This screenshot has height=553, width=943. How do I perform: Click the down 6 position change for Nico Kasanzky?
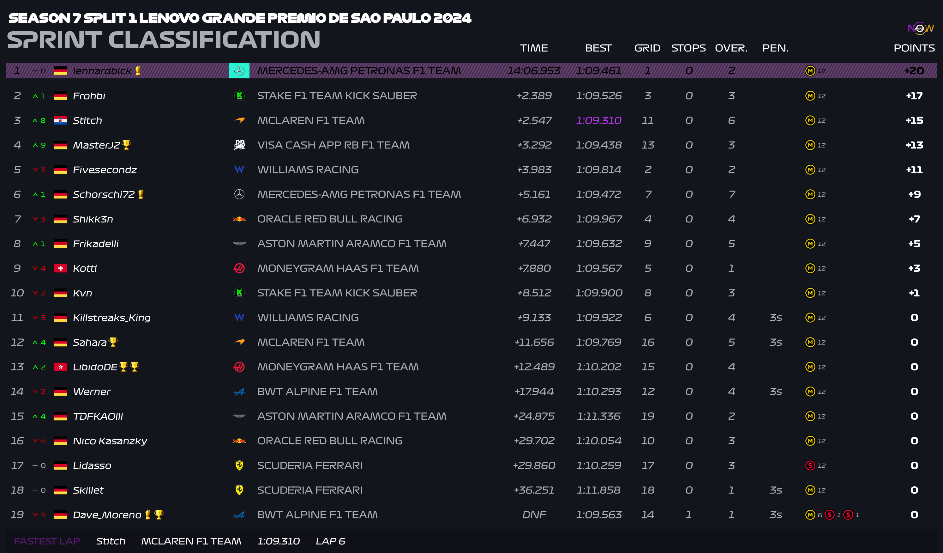click(39, 441)
